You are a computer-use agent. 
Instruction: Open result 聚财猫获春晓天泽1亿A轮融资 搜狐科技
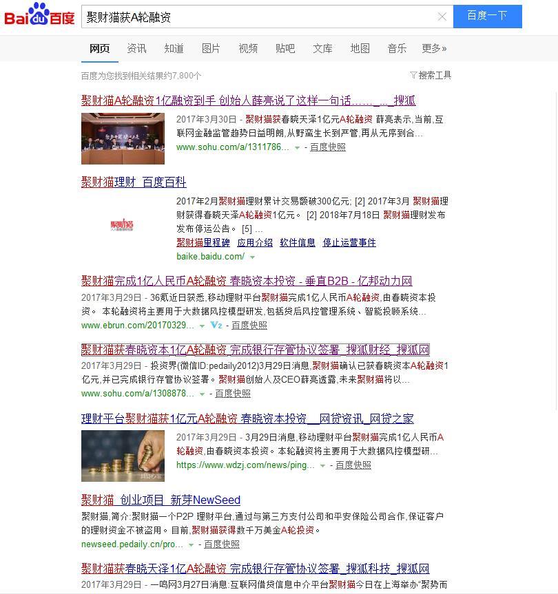256,569
